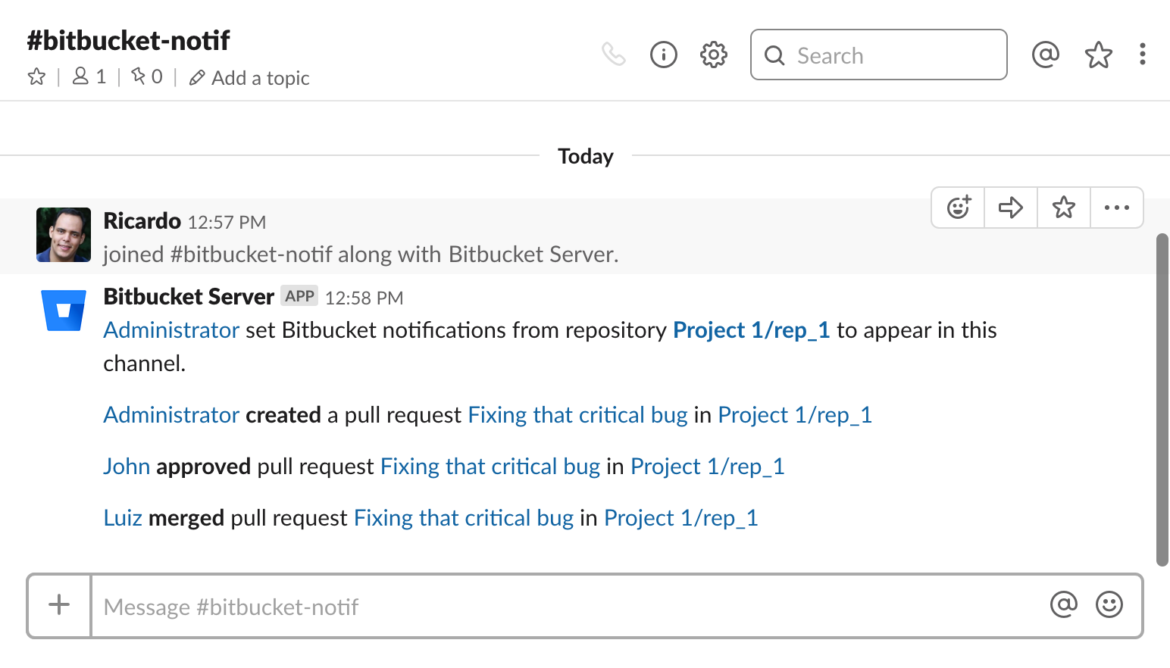This screenshot has width=1170, height=668.
Task: Open channel settings gear icon
Action: 714,55
